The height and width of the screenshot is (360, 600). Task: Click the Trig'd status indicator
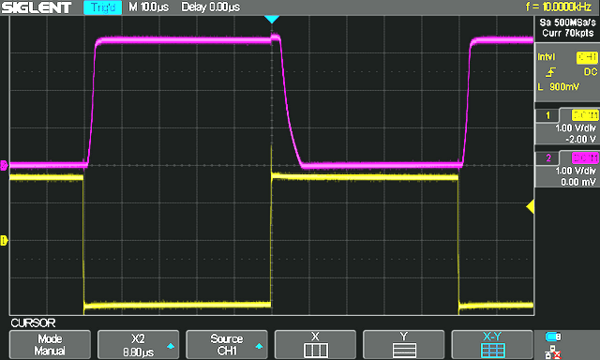[102, 7]
